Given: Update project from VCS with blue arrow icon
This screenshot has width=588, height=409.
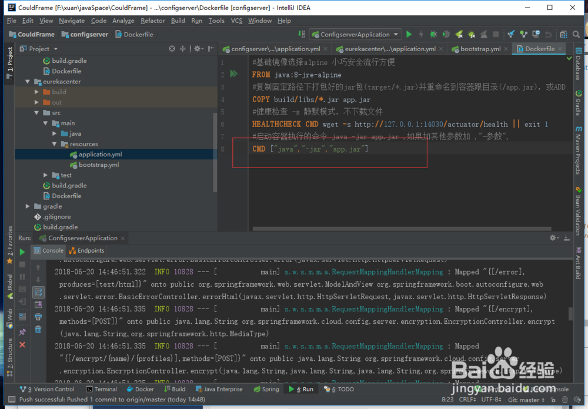Looking at the screenshot, I should coord(512,34).
